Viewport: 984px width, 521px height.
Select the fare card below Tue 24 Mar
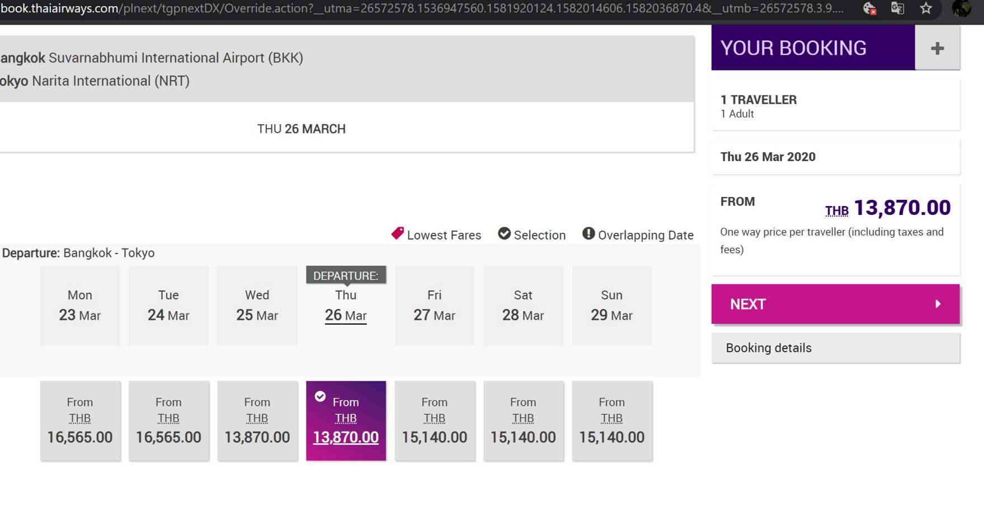coord(168,421)
